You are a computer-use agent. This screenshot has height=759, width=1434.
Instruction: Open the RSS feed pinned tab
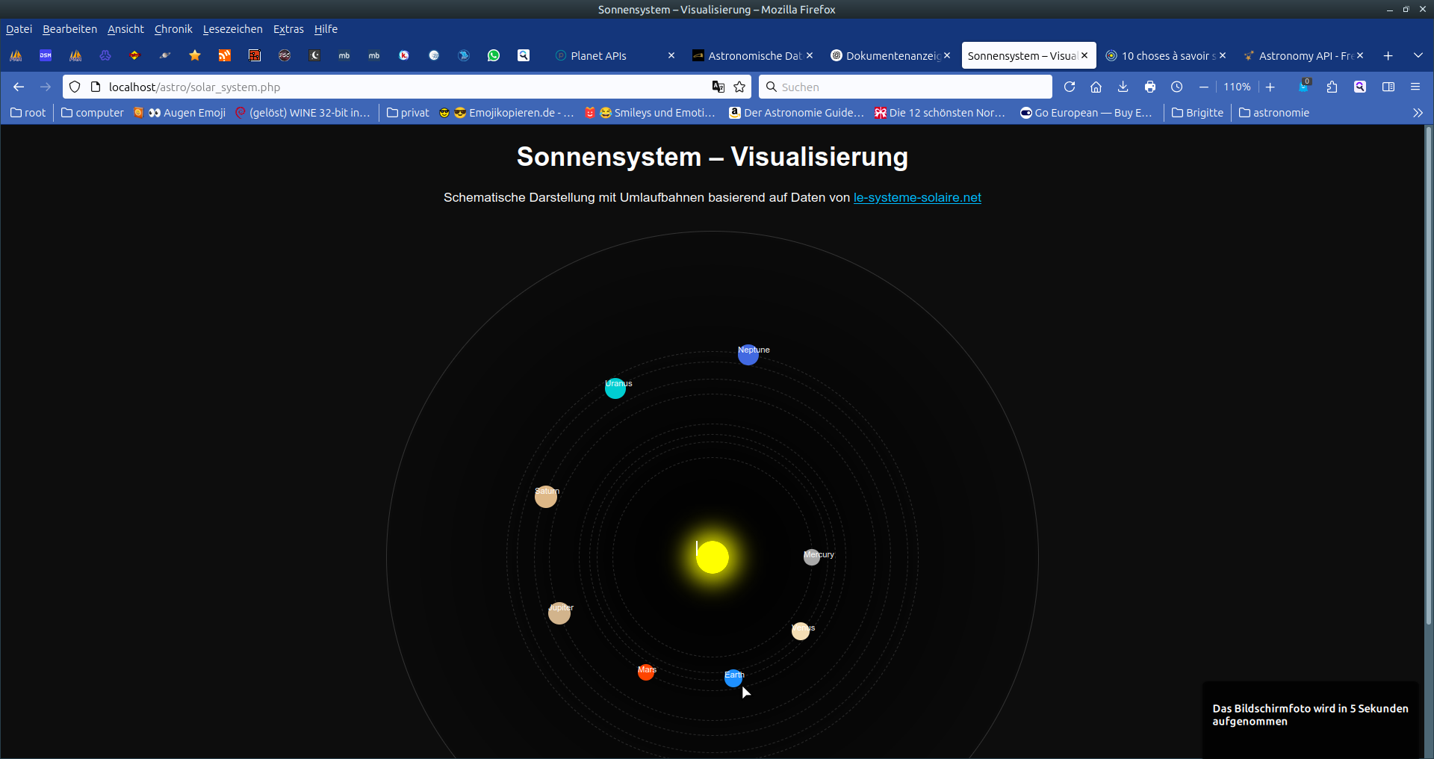pos(225,55)
